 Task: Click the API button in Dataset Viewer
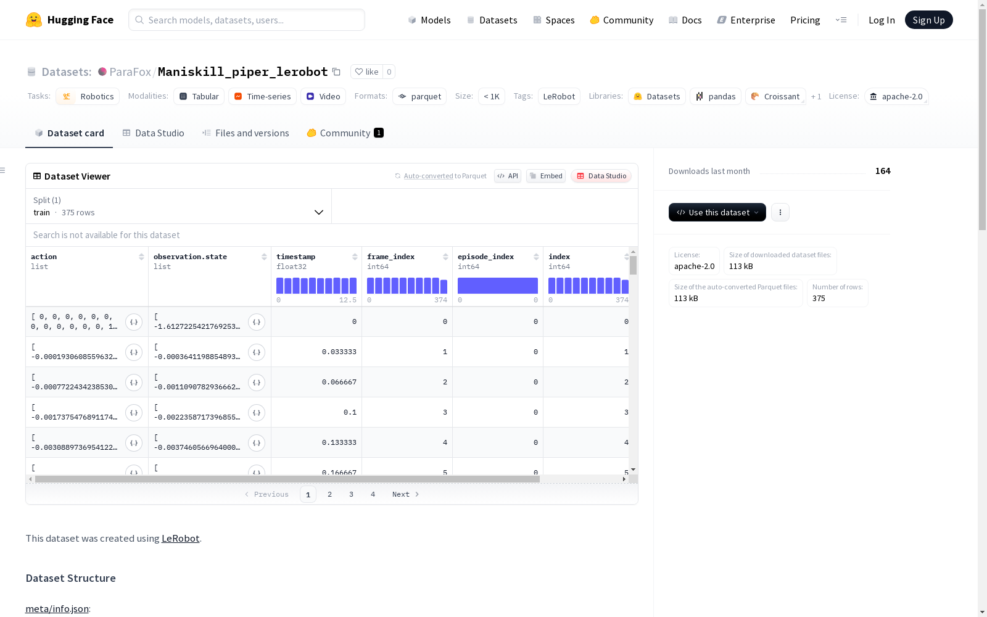(x=508, y=176)
